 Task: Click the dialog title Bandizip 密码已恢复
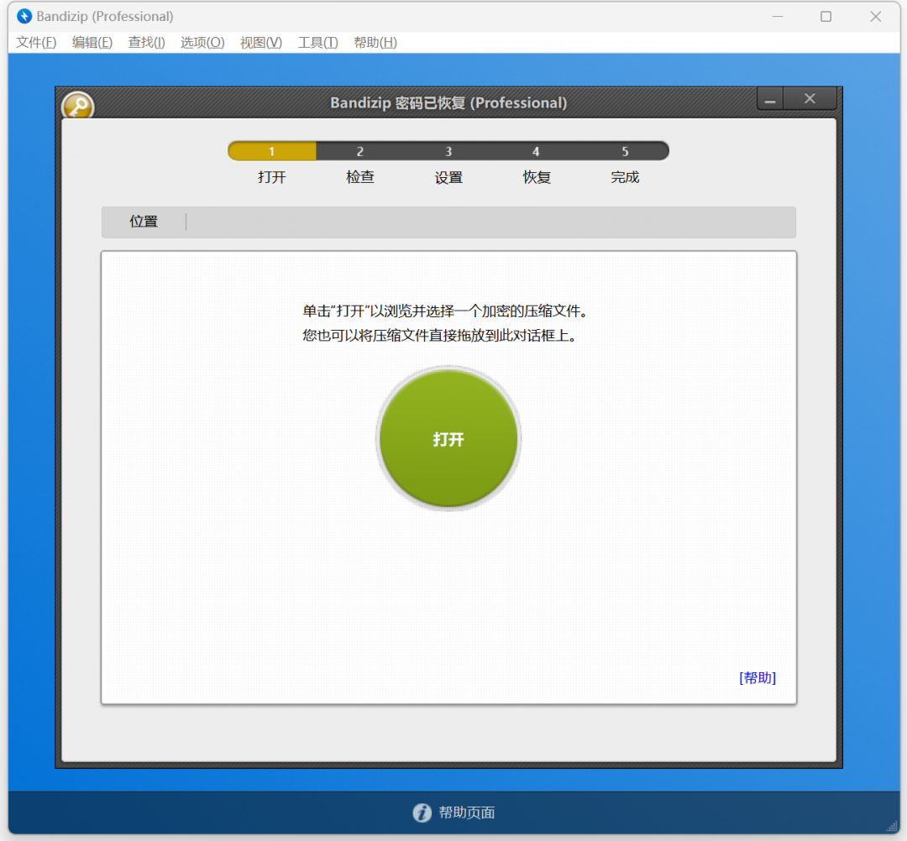[x=448, y=103]
